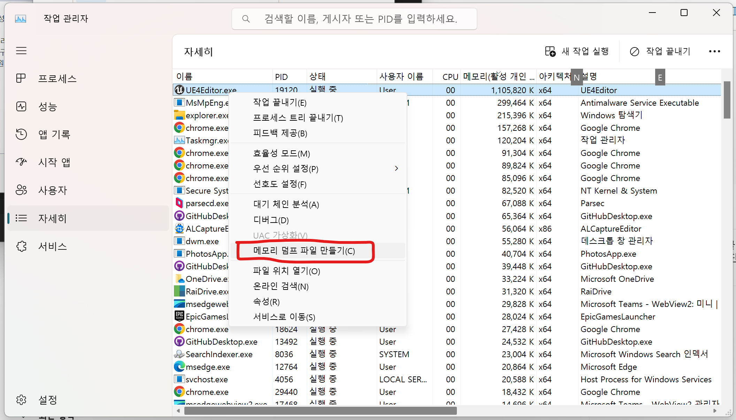Click the x86 architecture cell

point(545,228)
